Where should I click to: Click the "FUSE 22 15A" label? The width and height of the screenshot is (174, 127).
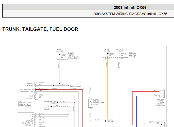point(111,55)
